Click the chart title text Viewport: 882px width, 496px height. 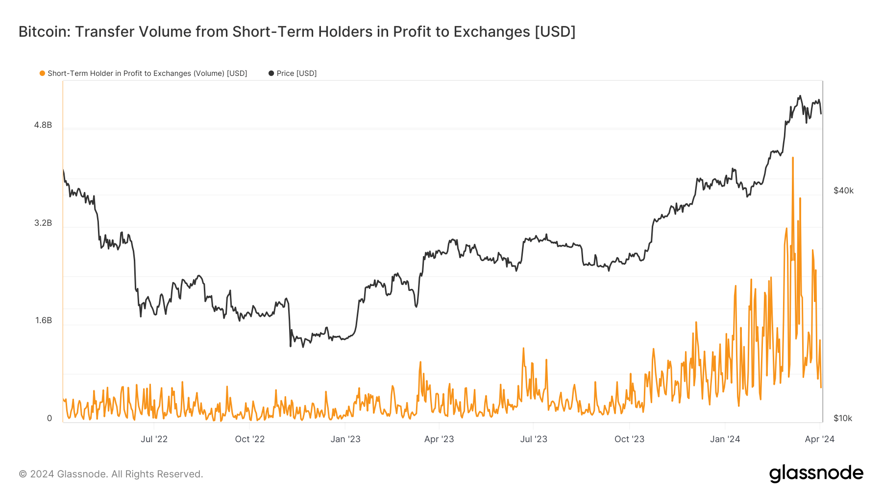pos(297,32)
